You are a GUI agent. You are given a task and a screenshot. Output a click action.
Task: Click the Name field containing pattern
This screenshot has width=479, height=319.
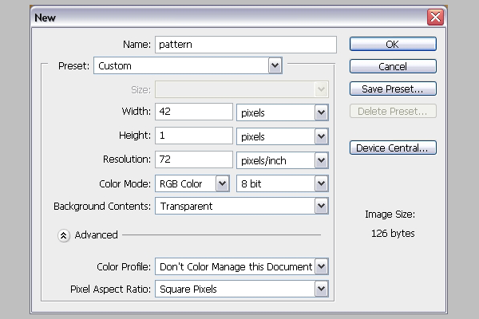(246, 45)
